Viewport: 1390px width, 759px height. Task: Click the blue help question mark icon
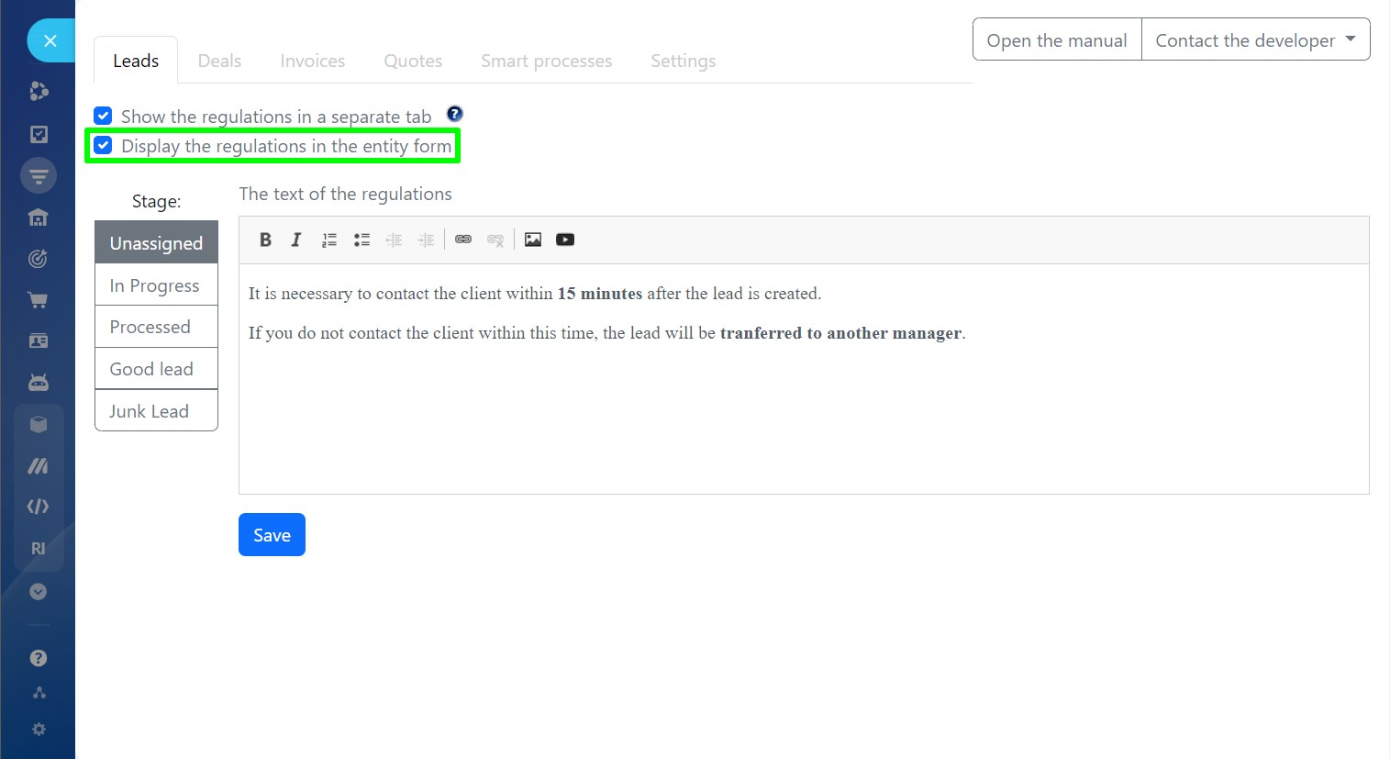click(454, 114)
